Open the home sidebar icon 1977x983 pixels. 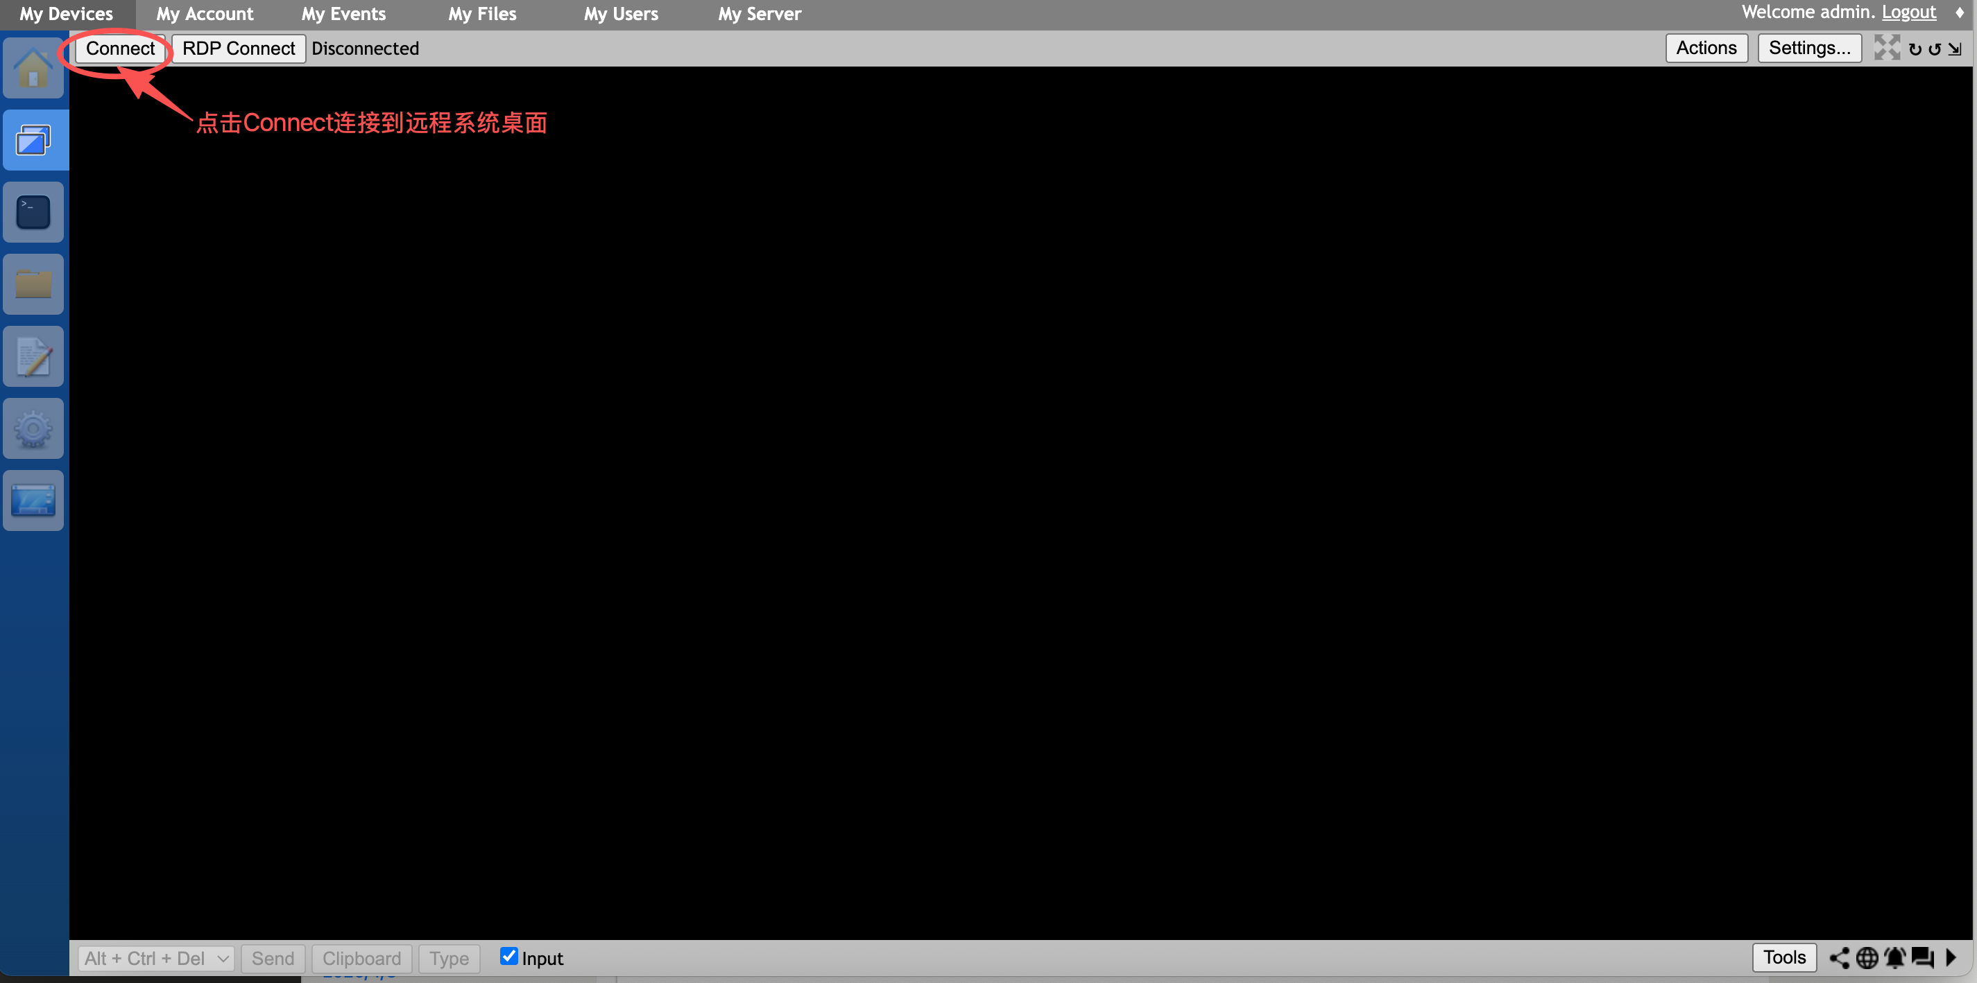click(x=33, y=67)
